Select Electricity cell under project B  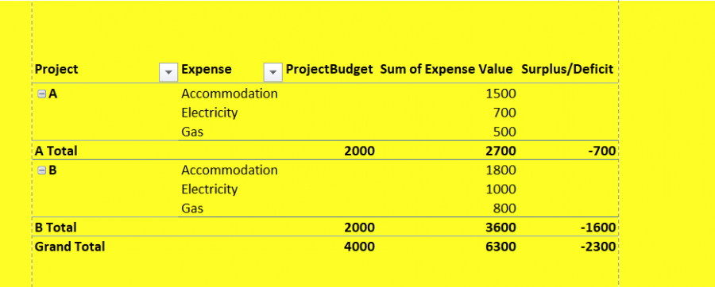click(209, 189)
